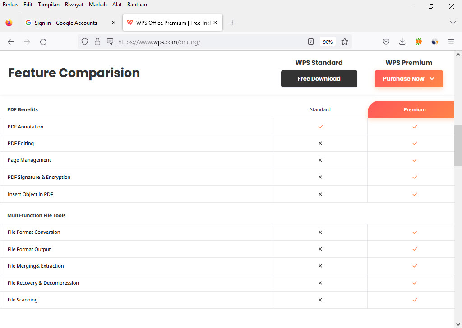This screenshot has width=462, height=328.
Task: Toggle reader view for the page
Action: click(311, 41)
